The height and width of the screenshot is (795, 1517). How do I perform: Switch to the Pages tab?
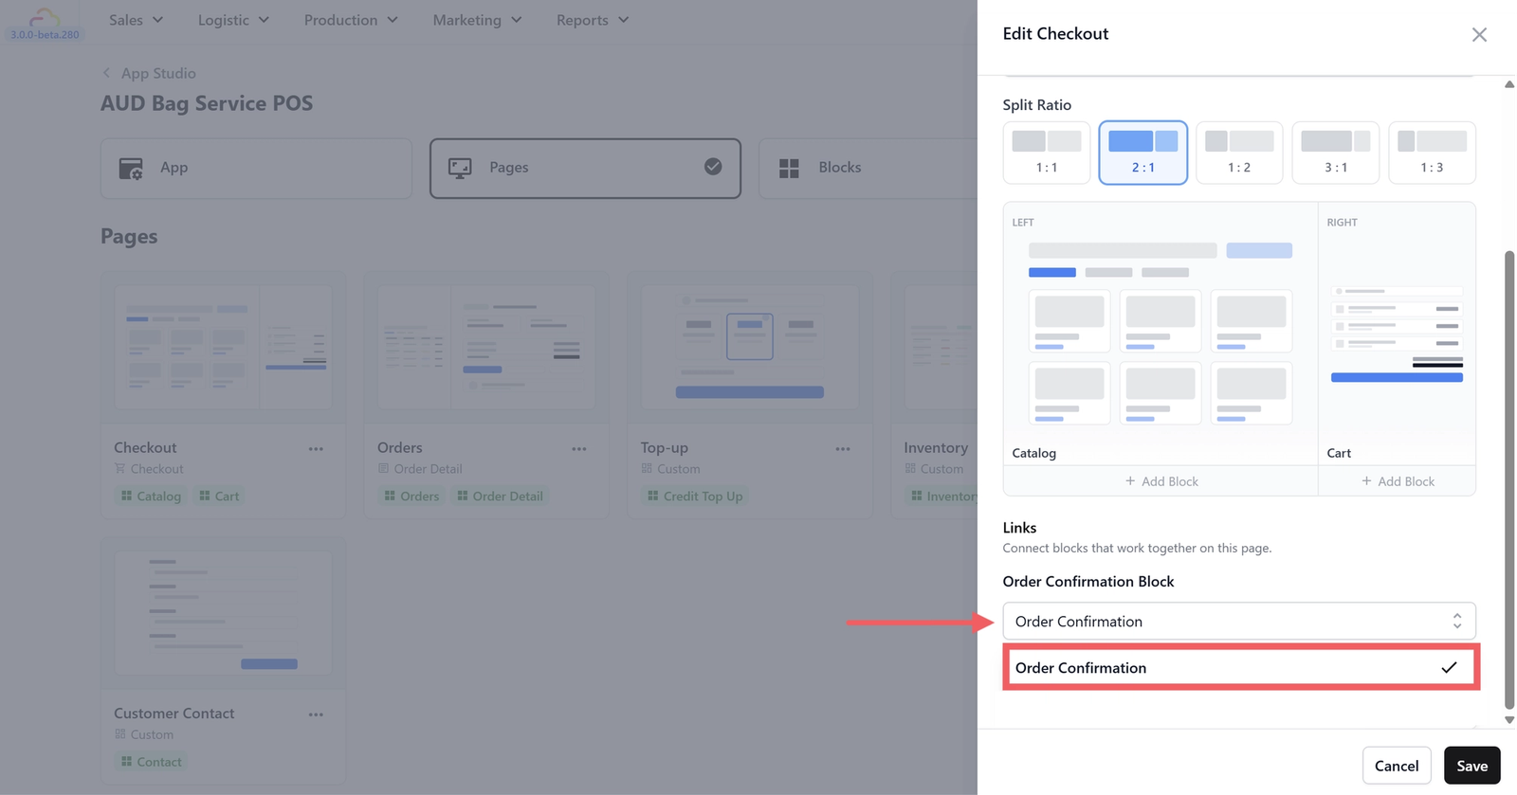point(585,168)
